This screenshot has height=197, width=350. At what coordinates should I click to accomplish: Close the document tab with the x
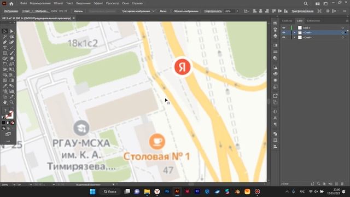[x=74, y=18]
